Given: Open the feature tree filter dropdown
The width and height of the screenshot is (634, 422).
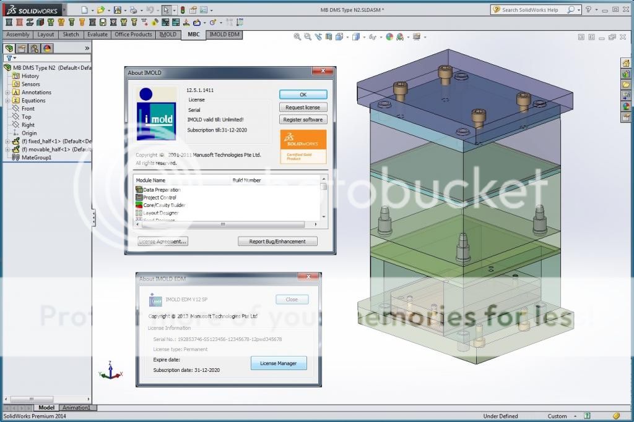Looking at the screenshot, I should [11, 58].
